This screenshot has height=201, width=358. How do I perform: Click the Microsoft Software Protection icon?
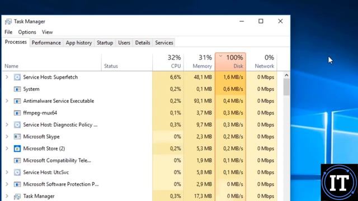(x=17, y=184)
